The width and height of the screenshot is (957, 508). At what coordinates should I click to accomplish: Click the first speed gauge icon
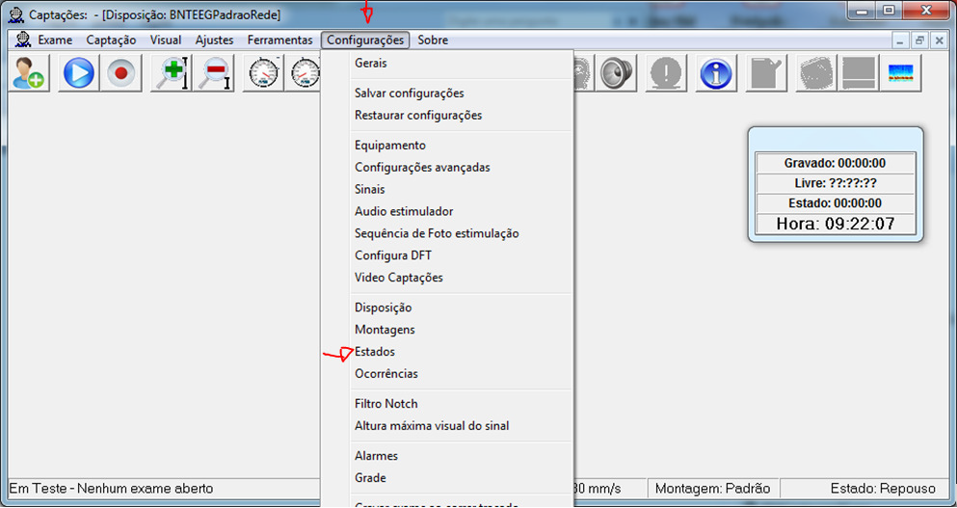[265, 73]
